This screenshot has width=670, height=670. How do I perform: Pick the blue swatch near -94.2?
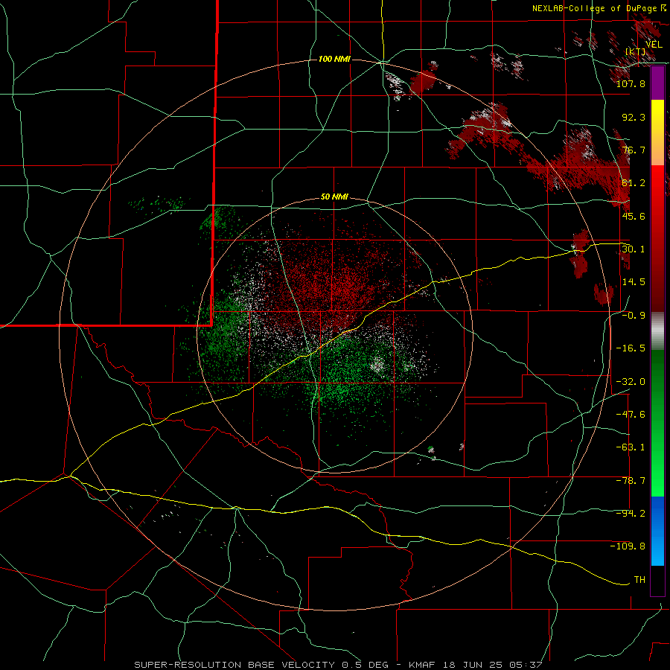click(x=657, y=514)
